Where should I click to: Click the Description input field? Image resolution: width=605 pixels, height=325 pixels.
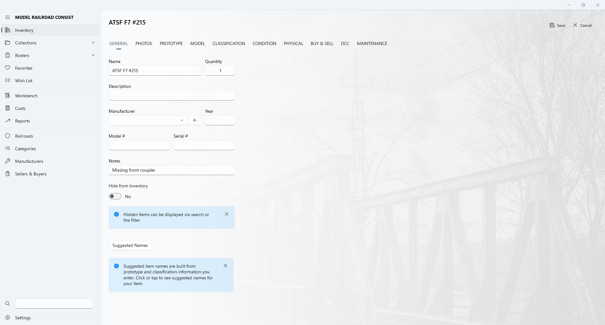coord(172,95)
